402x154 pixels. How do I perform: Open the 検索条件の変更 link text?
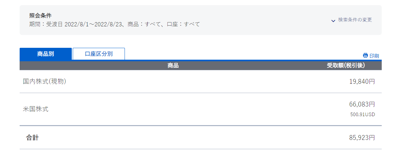(355, 20)
